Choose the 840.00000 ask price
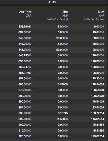 tap(25, 38)
